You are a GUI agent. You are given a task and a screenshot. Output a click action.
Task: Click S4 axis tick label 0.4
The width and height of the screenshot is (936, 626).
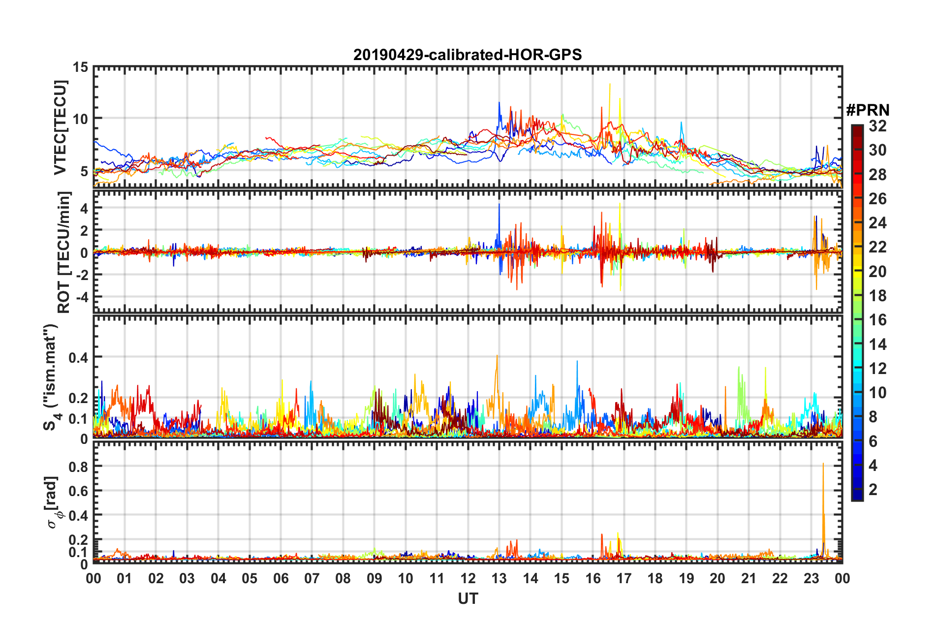point(78,357)
